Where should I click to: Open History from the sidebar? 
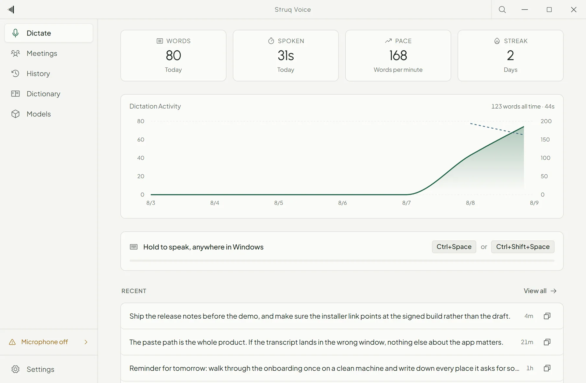tap(49, 73)
